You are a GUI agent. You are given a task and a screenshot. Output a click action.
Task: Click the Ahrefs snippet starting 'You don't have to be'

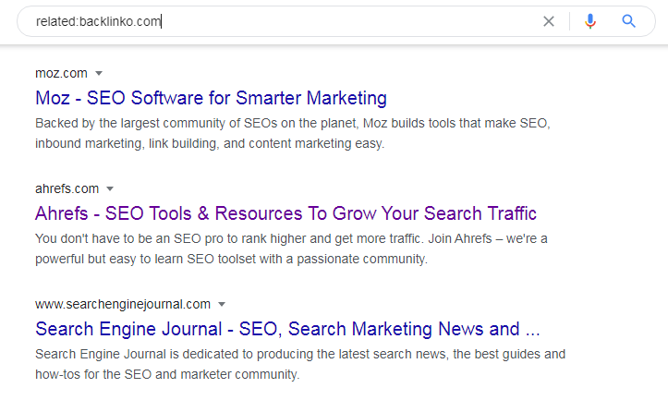(x=291, y=248)
